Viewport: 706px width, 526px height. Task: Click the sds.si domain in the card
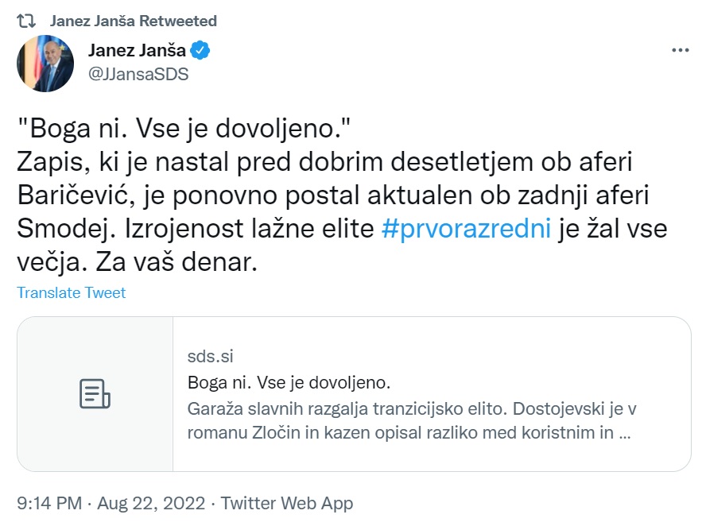pyautogui.click(x=211, y=357)
